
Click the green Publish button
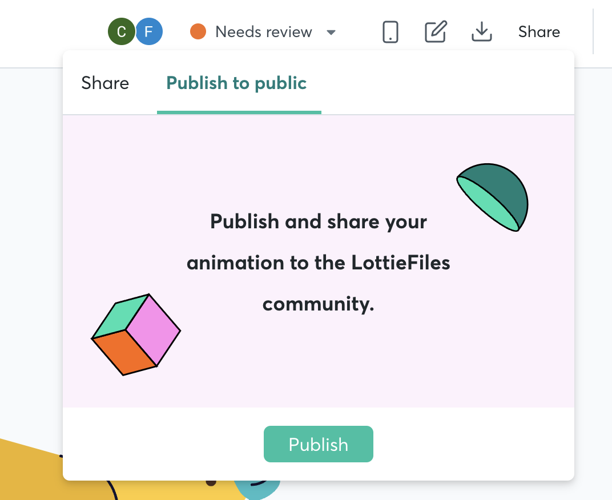pos(319,444)
